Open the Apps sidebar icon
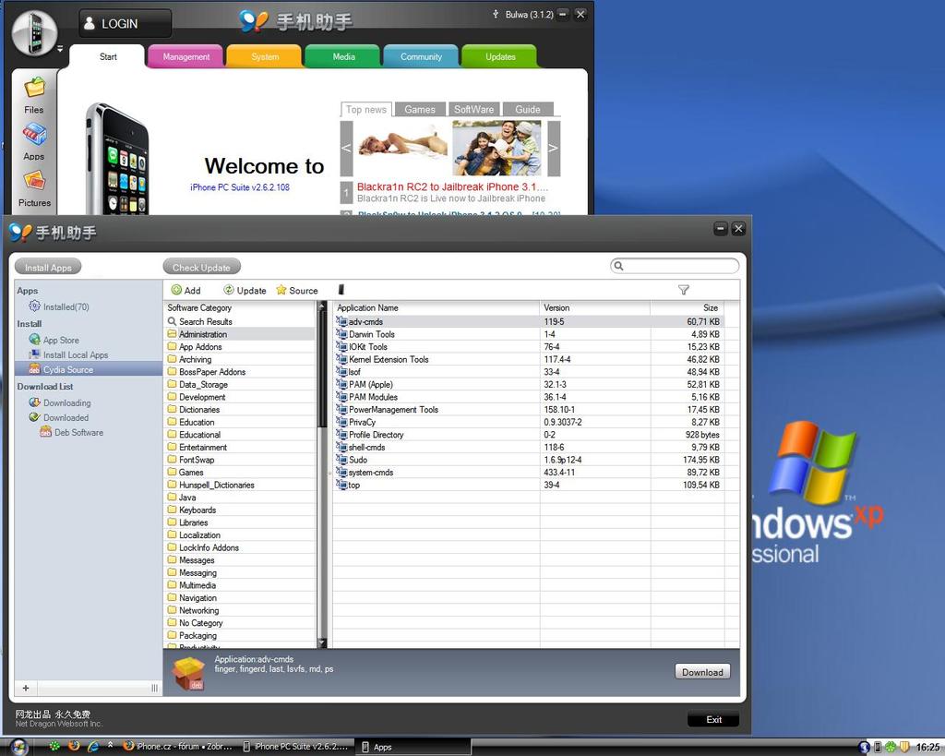Image resolution: width=945 pixels, height=756 pixels. pos(33,140)
